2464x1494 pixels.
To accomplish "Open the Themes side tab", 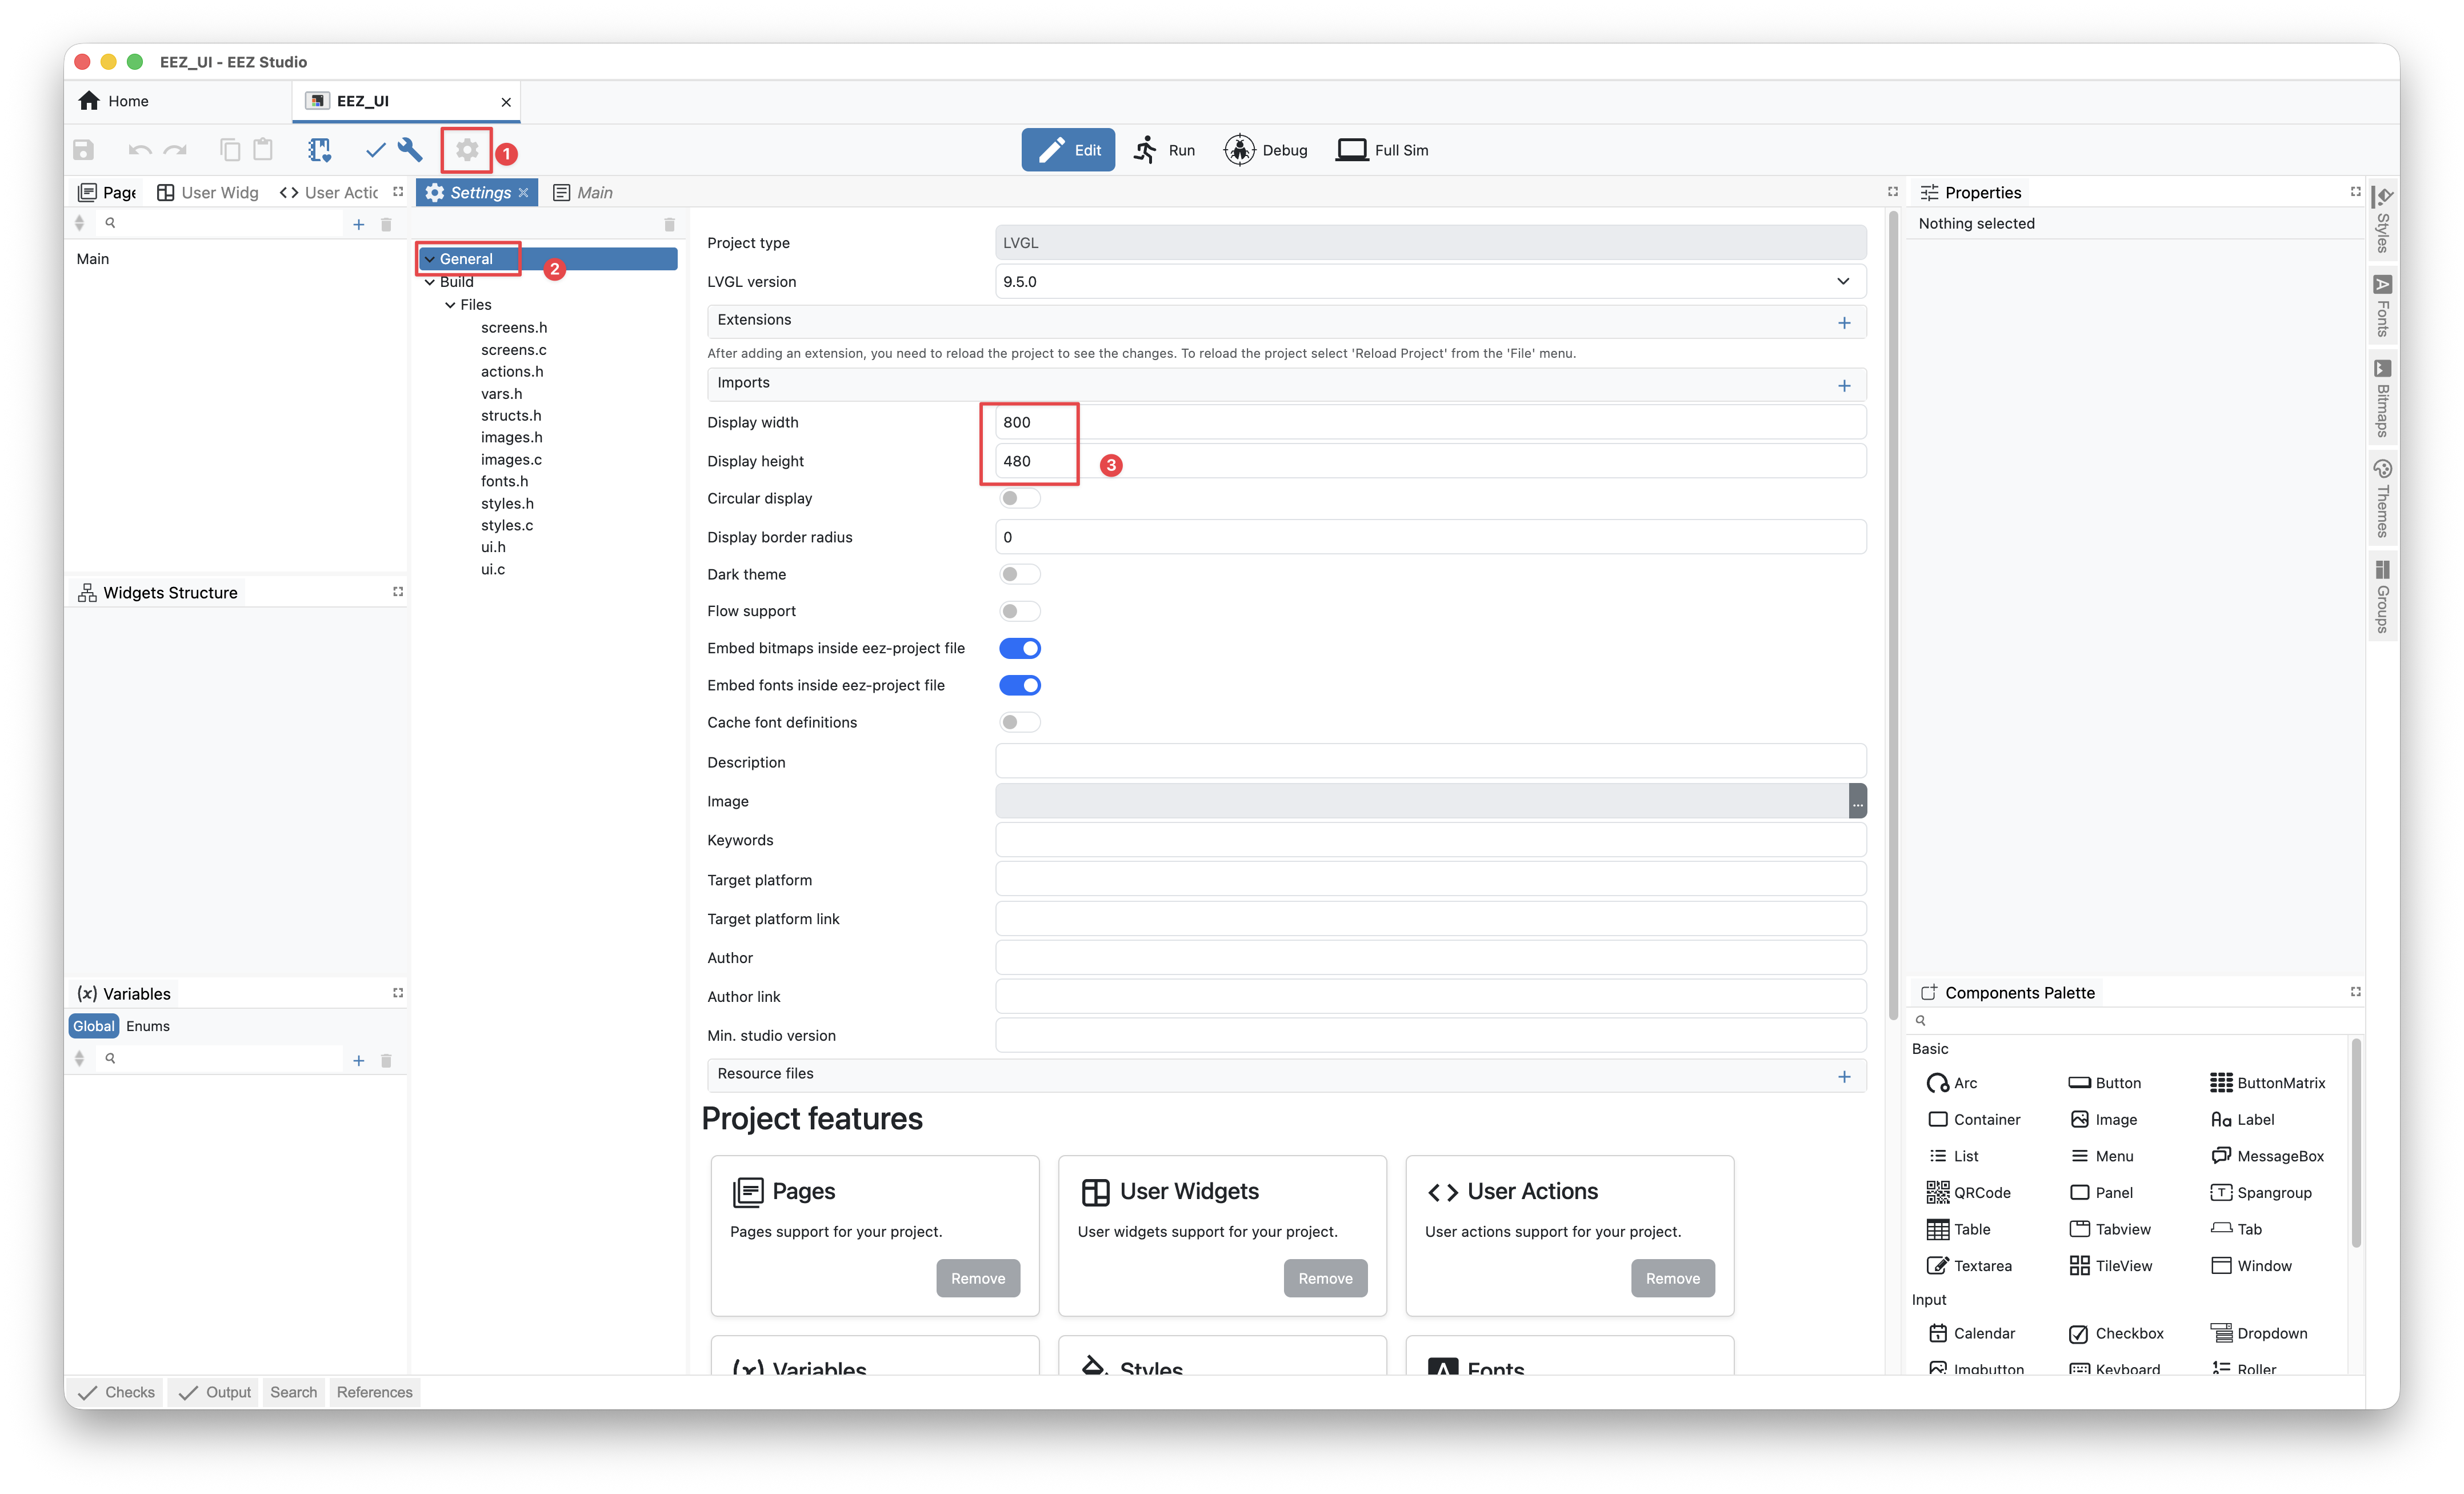I will tap(2382, 498).
